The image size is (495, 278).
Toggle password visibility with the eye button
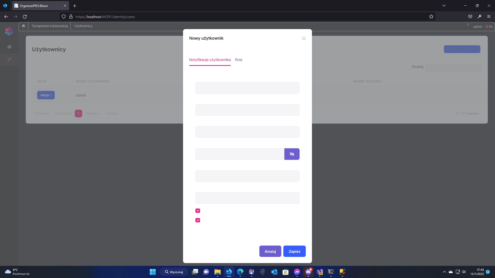[292, 154]
